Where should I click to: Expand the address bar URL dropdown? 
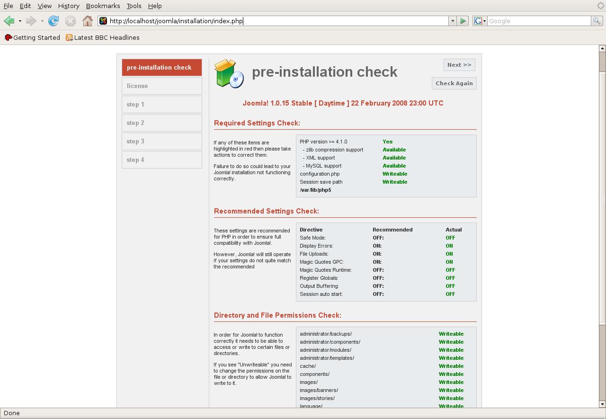tap(453, 21)
